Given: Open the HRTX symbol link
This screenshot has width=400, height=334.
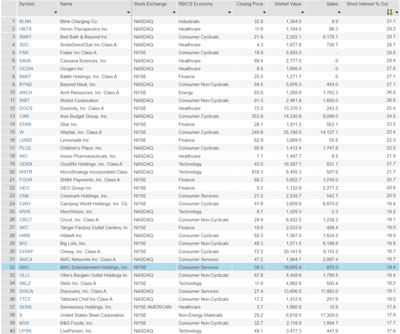Looking at the screenshot, I should pos(25,29).
